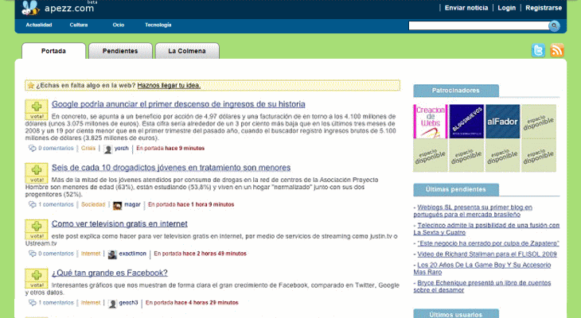Viewport: 581px width, 318px height.
Task: Click user magar's avatar
Action: [x=118, y=205]
